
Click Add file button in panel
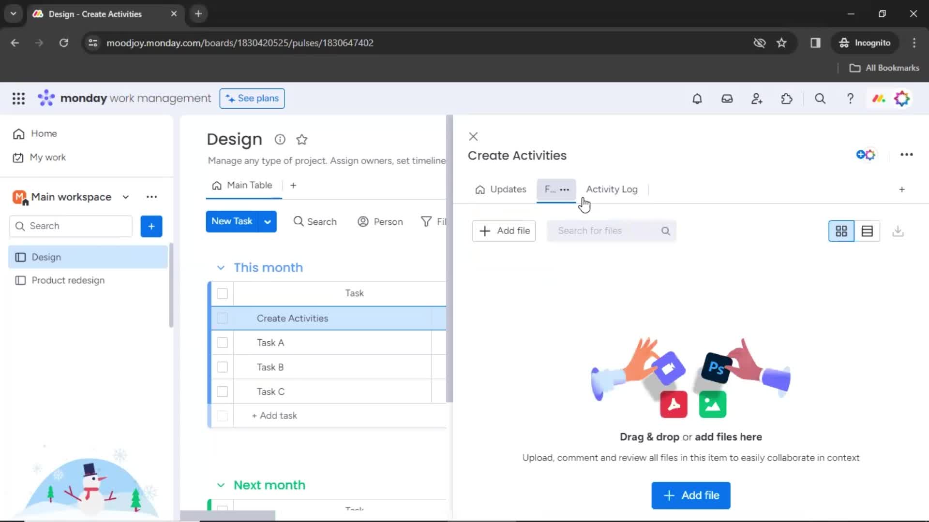504,231
